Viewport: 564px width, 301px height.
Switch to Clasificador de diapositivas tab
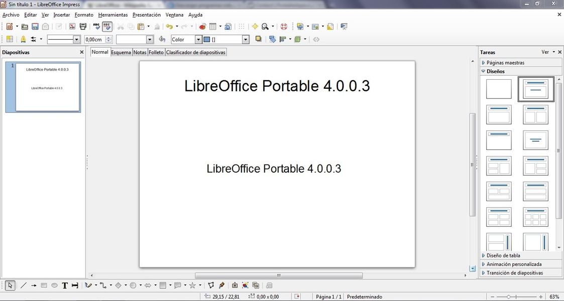coord(196,52)
